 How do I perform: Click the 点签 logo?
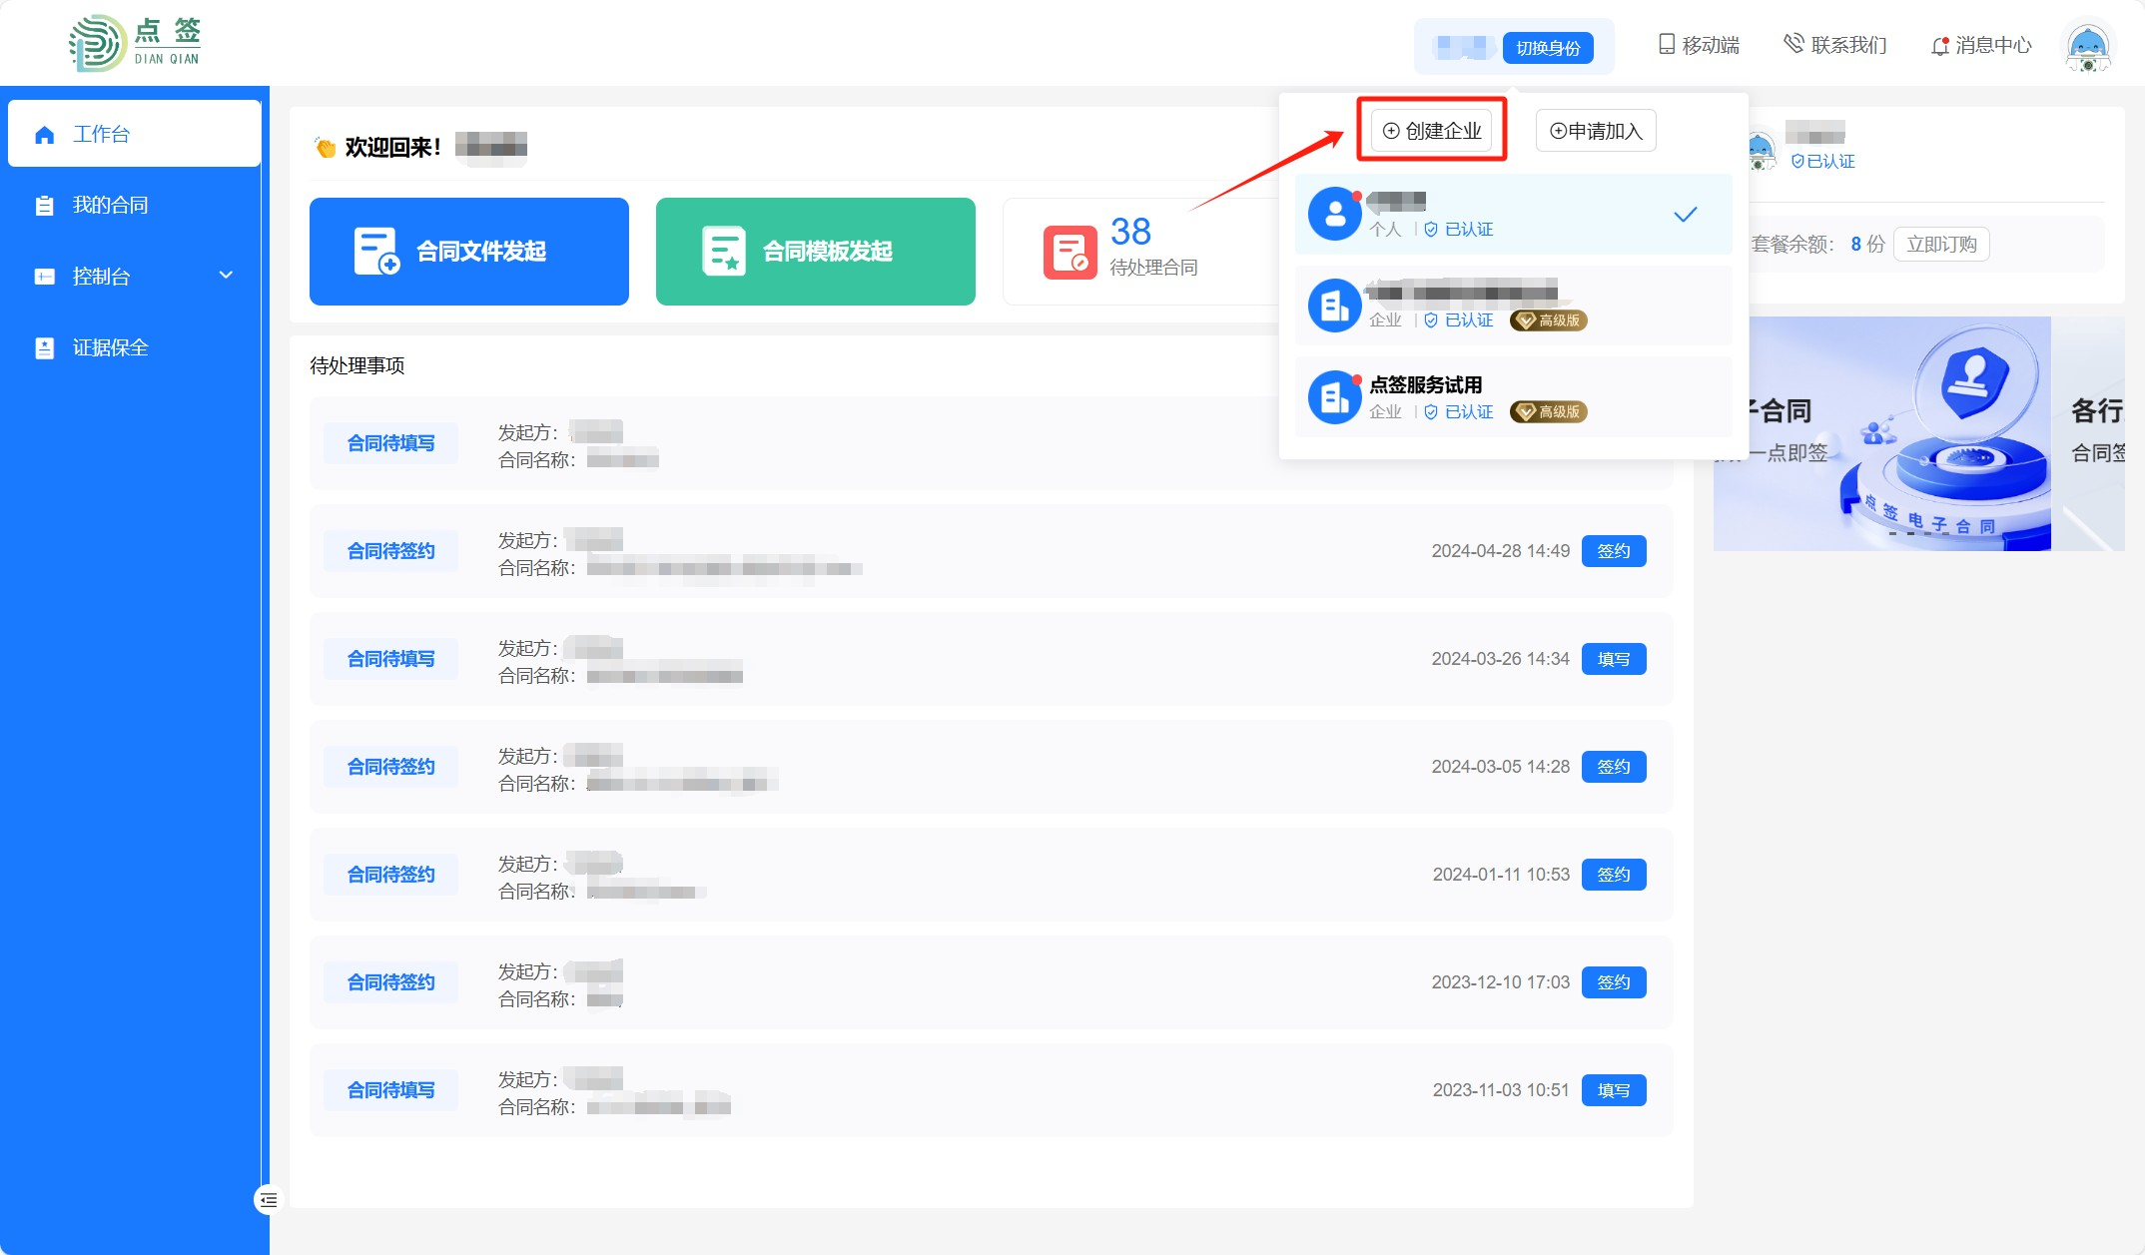(135, 43)
